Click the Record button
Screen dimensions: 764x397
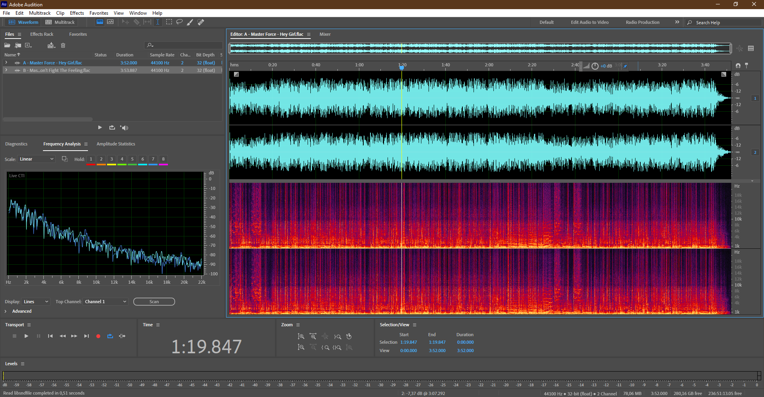(x=98, y=336)
